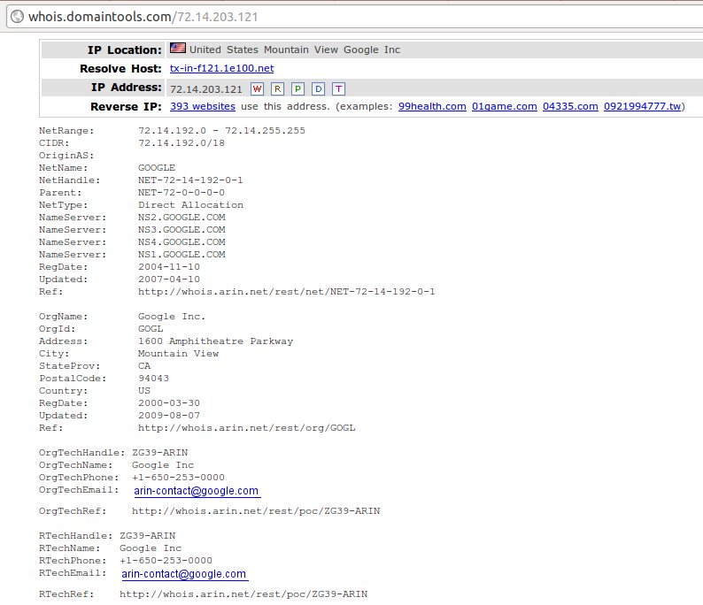Click the P (Ping) icon beside IP address
The width and height of the screenshot is (703, 605).
pos(297,88)
